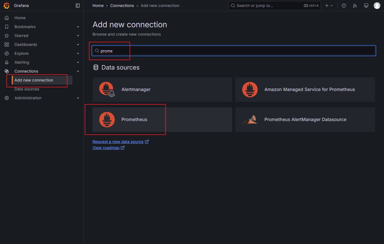Open Starred in the sidebar menu
This screenshot has height=244, width=384.
[x=21, y=36]
